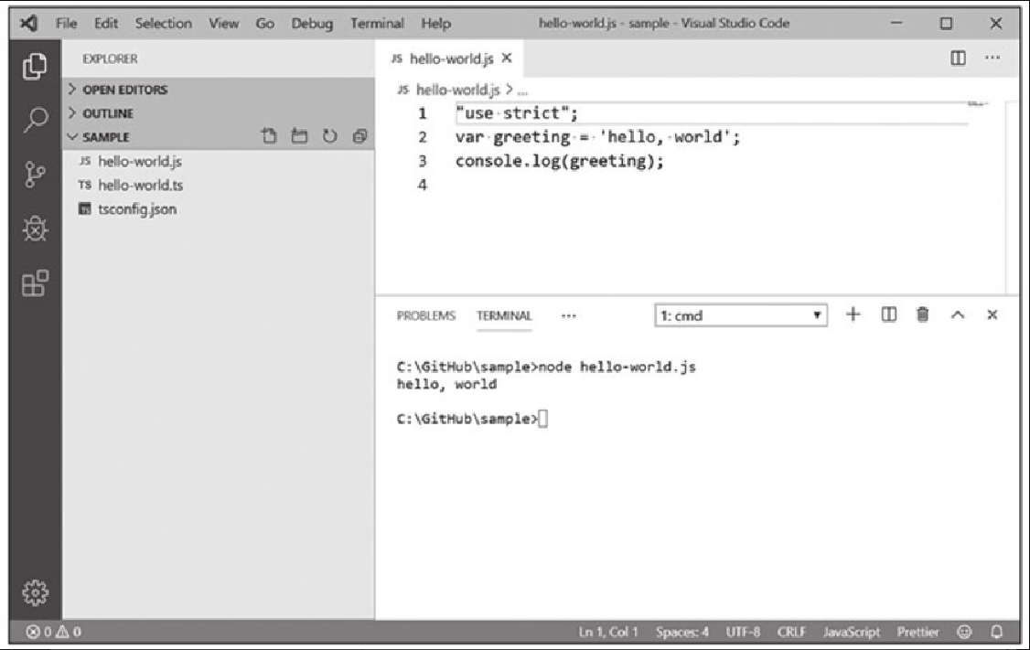Image resolution: width=1030 pixels, height=650 pixels.
Task: Click line 3 console.log(greeting) code
Action: [x=560, y=162]
